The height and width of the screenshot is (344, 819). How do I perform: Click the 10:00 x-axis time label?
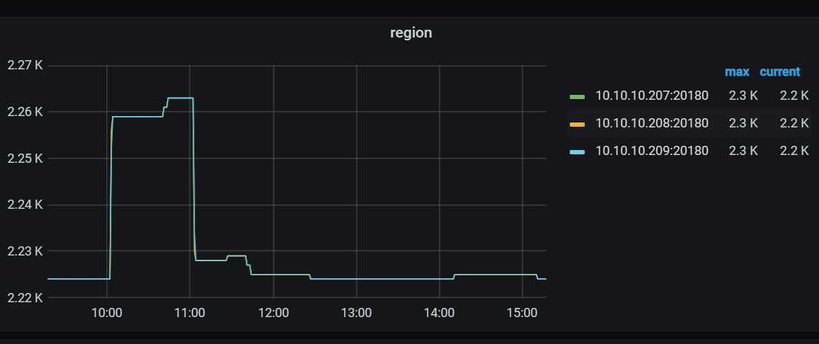[x=107, y=313]
